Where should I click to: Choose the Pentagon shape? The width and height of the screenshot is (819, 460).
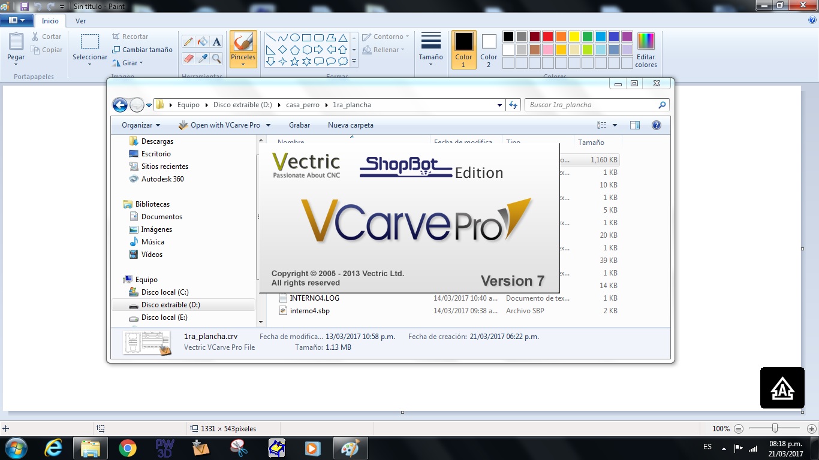(x=294, y=50)
